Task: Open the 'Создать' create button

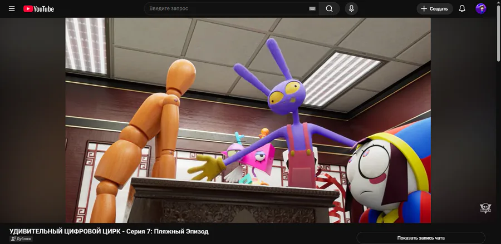Action: click(x=435, y=8)
